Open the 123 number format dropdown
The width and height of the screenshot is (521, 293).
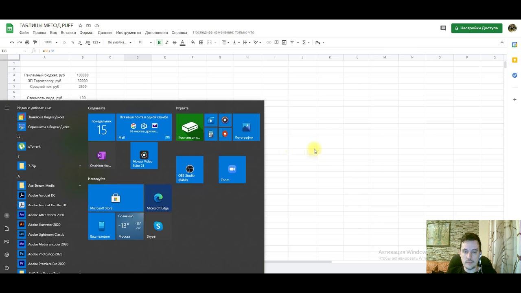click(x=96, y=42)
